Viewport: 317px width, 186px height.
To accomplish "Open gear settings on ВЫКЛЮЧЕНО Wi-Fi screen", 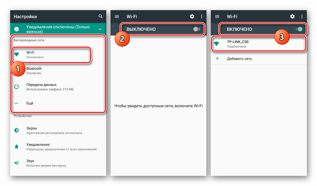I will click(x=192, y=17).
